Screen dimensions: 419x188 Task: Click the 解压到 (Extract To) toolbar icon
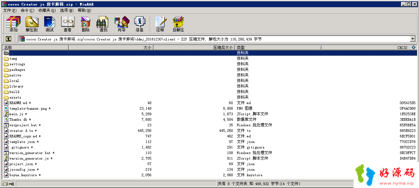[x=32, y=24]
